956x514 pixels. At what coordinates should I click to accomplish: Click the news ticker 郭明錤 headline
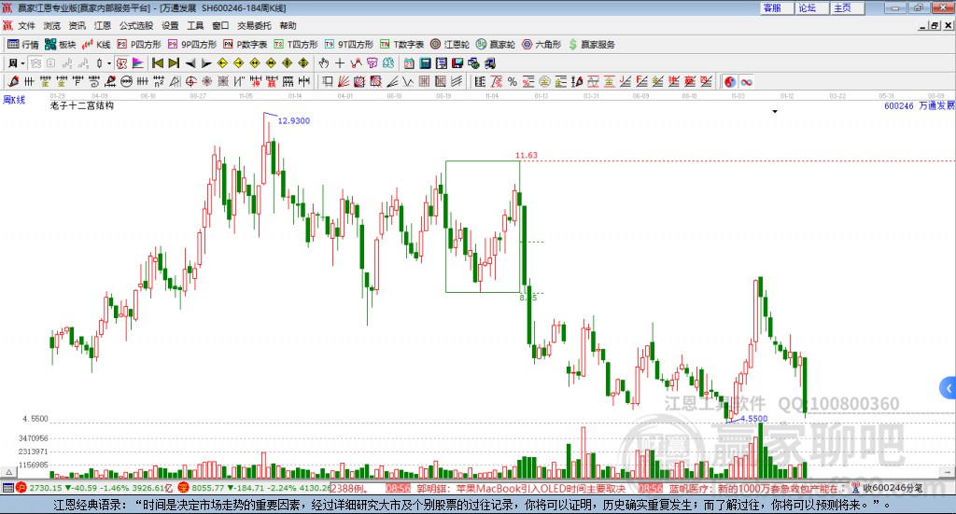tap(521, 489)
